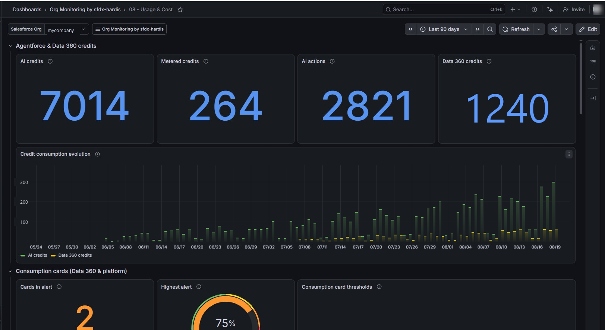This screenshot has width=605, height=330.
Task: Open the help menu icon
Action: point(534,10)
